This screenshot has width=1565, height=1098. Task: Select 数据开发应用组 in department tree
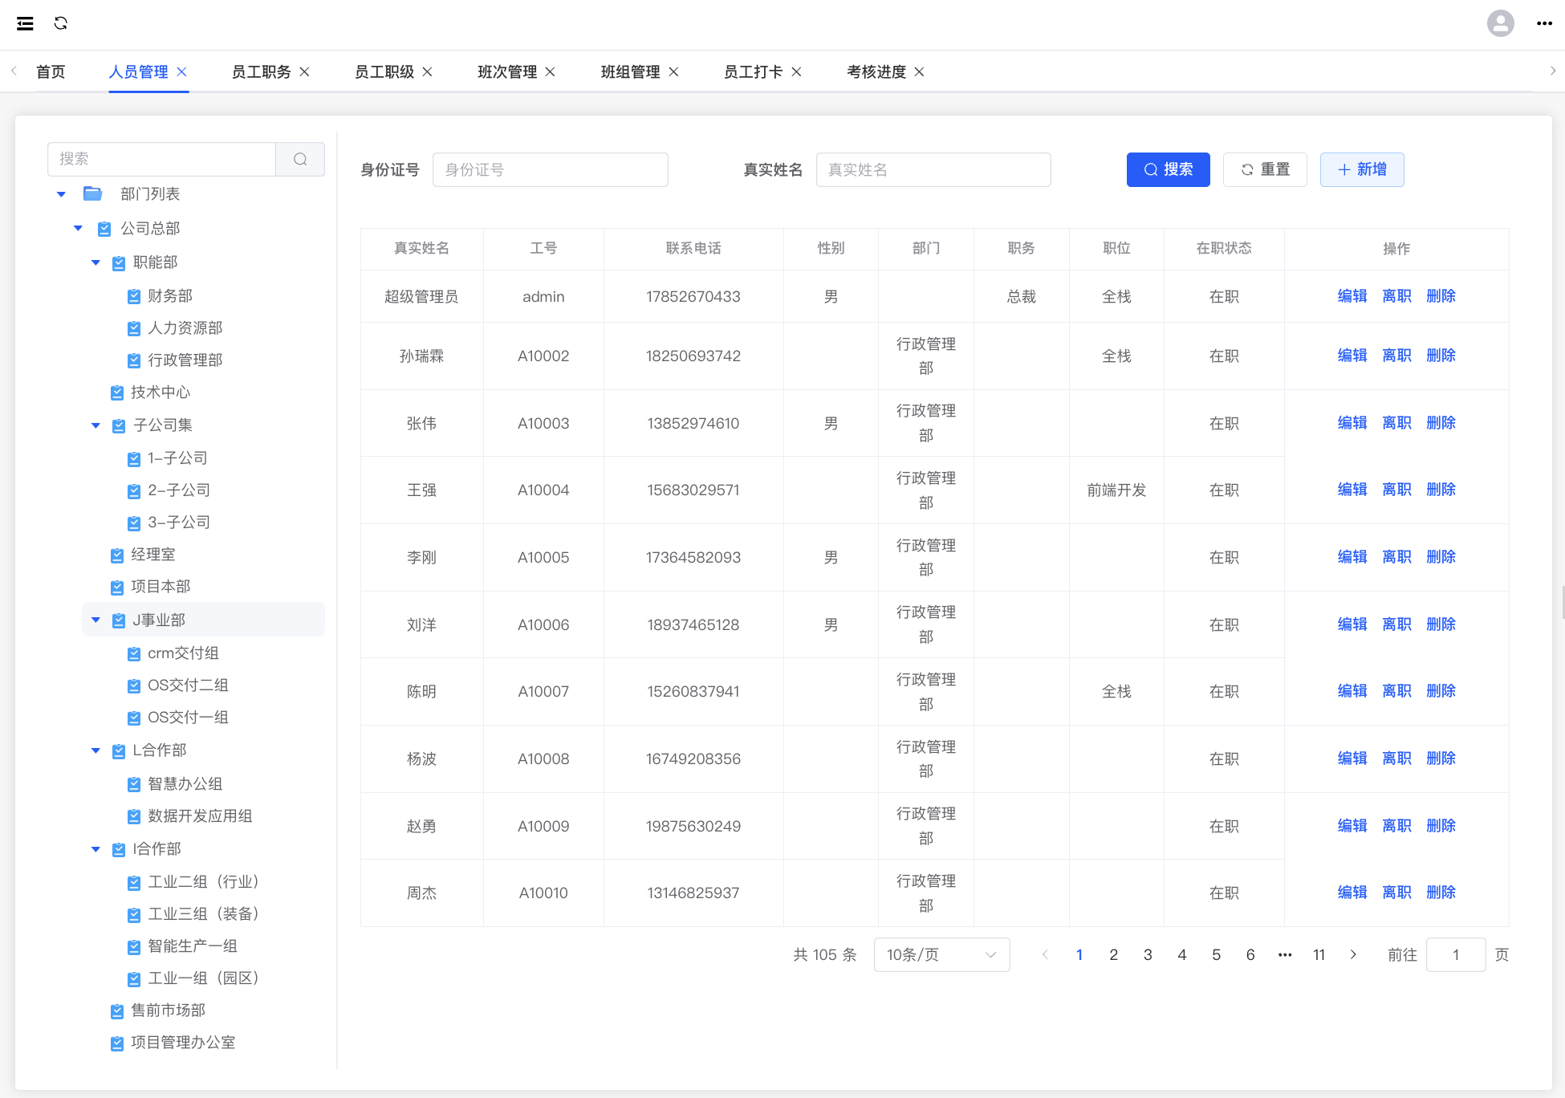pos(200,816)
